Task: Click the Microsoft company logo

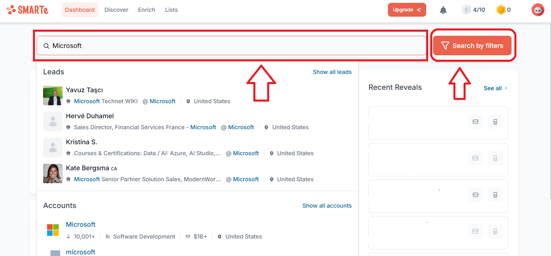Action: (53, 230)
